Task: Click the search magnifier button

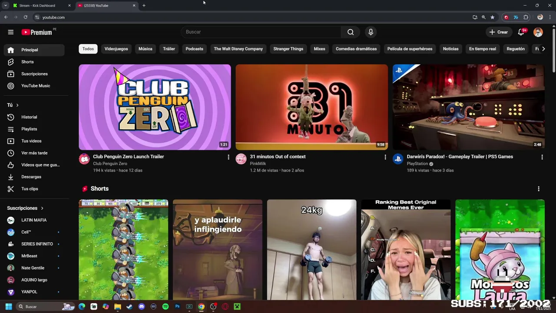Action: click(351, 32)
